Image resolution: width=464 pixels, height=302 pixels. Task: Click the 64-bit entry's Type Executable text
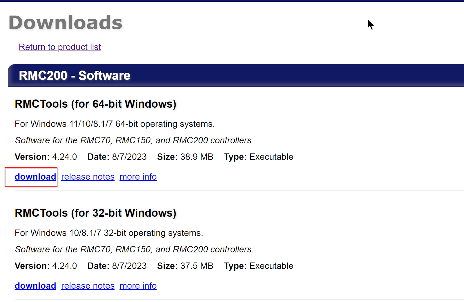[x=259, y=157]
